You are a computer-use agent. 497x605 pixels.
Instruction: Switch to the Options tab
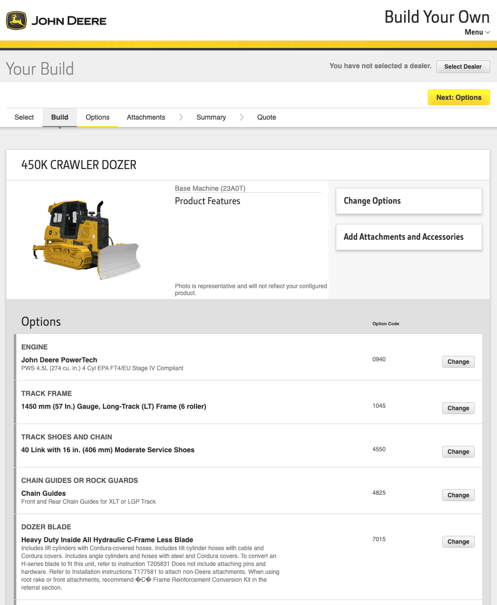coord(97,117)
